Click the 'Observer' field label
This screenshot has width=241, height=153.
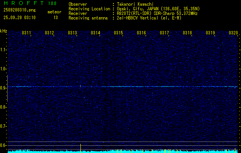point(78,4)
